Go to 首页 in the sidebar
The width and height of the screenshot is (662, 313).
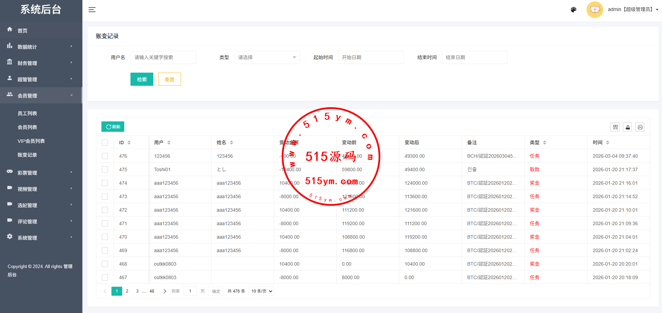pos(22,30)
